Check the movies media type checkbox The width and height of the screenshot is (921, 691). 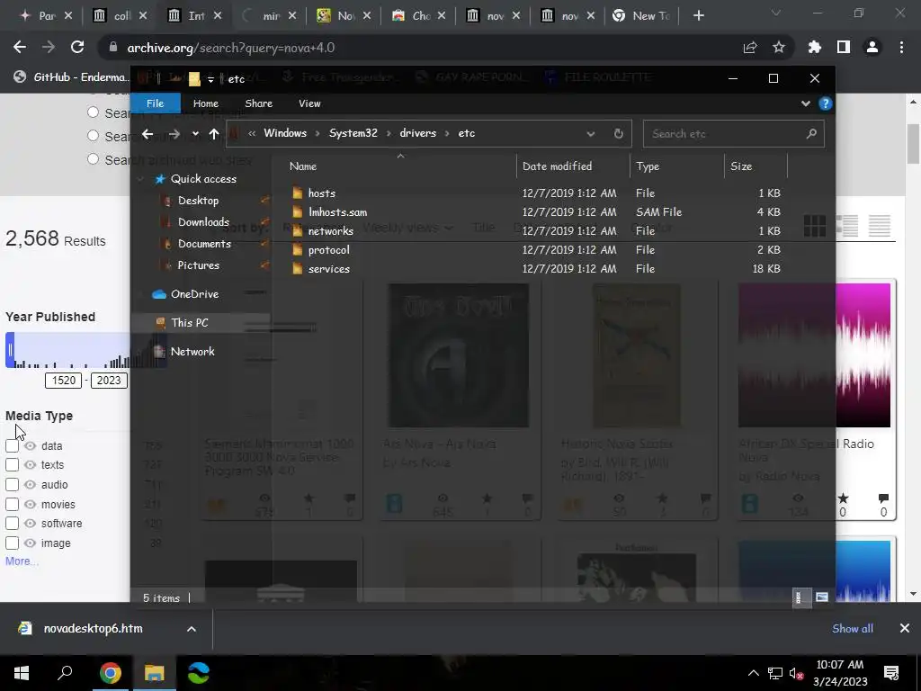tap(12, 504)
